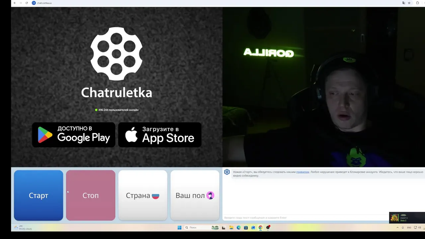The image size is (425, 239).
Task: Click the Chatruletka title text
Action: click(117, 92)
